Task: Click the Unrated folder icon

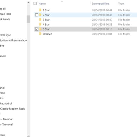Action: (x=40, y=34)
